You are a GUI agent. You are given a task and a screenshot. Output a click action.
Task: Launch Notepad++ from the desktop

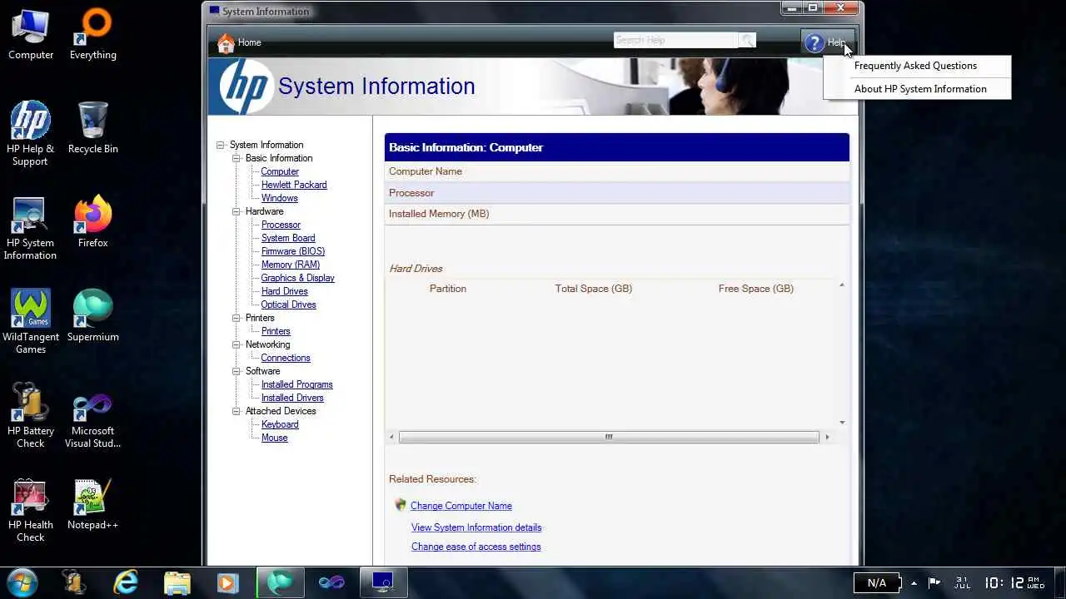point(92,504)
